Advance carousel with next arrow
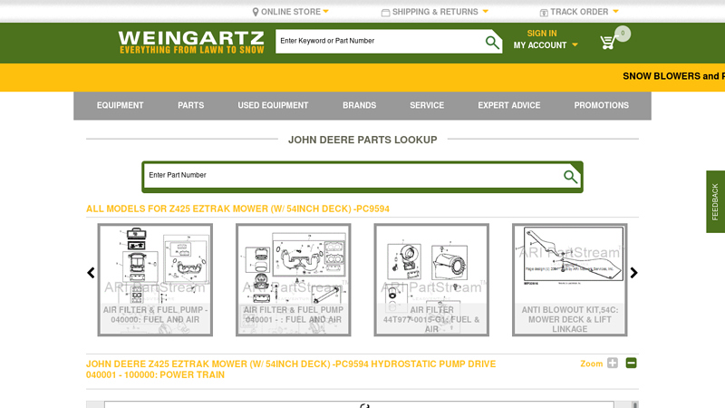Screen dimensions: 725x408 point(633,273)
